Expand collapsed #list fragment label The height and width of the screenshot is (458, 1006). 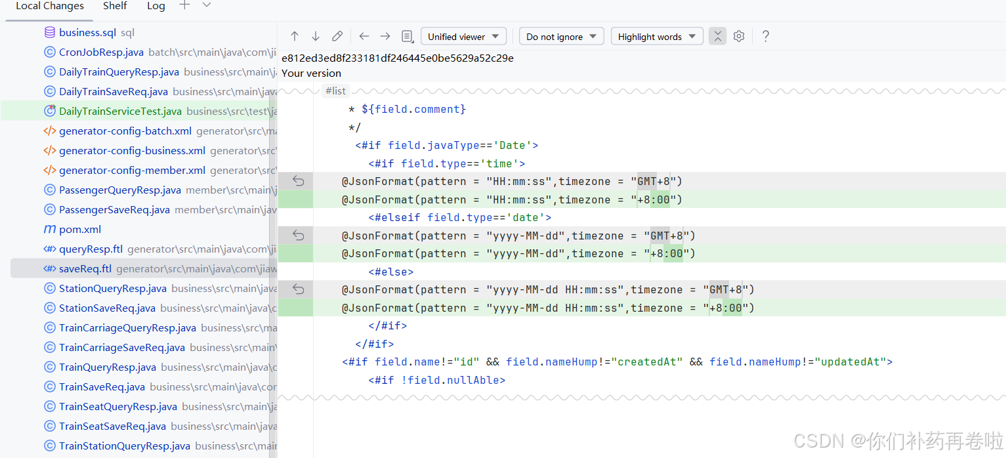tap(335, 91)
